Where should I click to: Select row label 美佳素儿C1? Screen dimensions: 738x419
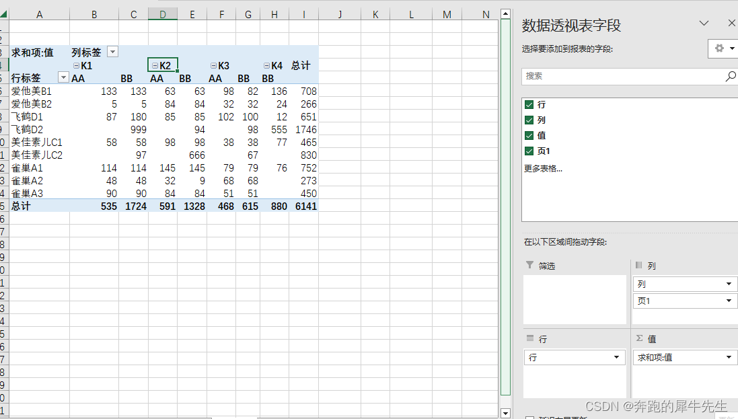point(40,142)
